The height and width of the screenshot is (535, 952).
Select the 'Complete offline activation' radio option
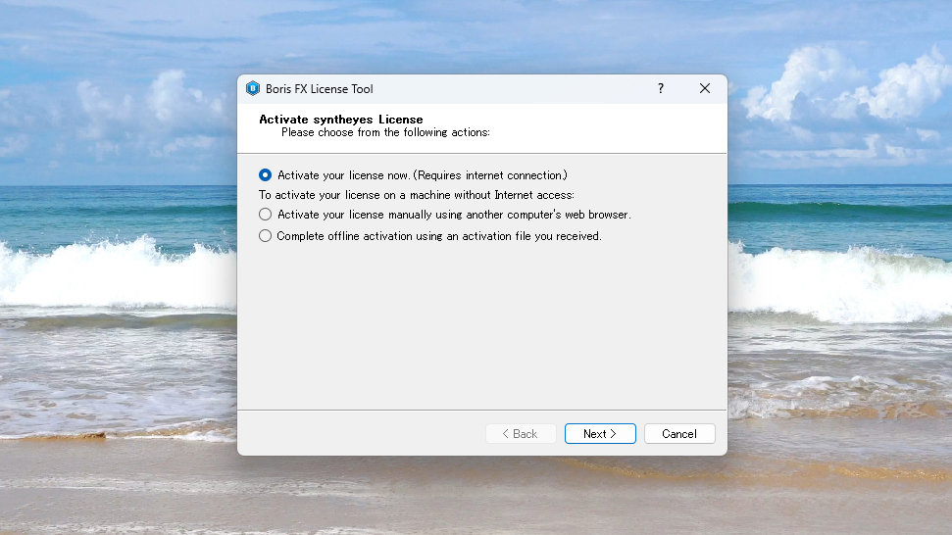point(266,236)
